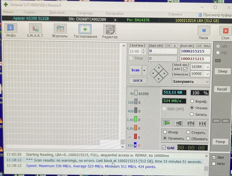The width and height of the screenshot is (232, 176).
Task: Click the End time spinner arrows
Action: (143, 51)
